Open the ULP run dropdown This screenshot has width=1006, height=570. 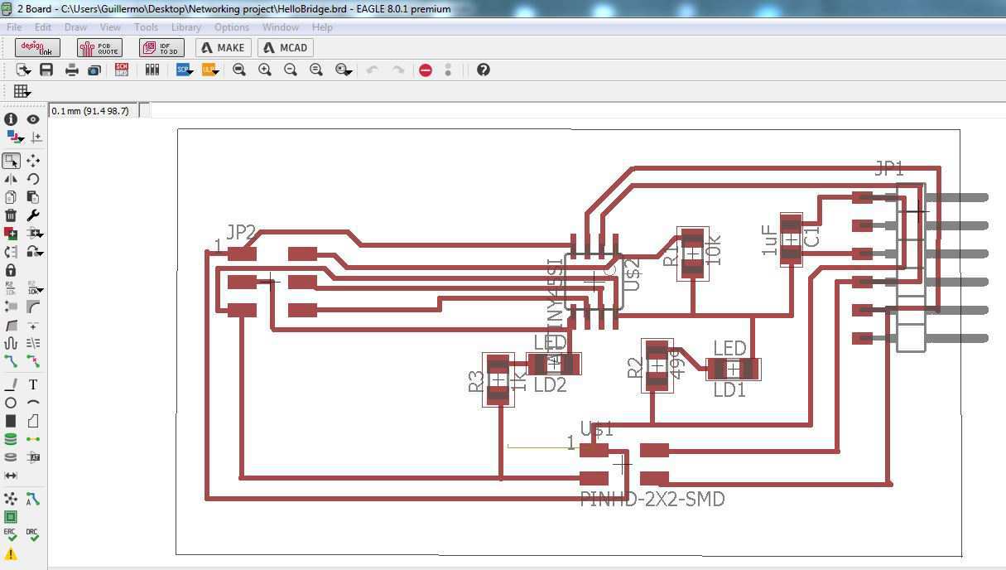point(210,70)
